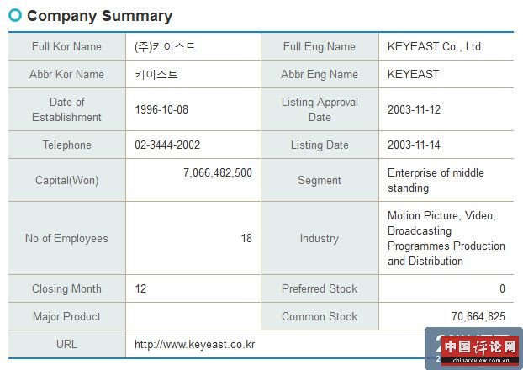Click the empty Major Product cell
Image resolution: width=523 pixels, height=370 pixels.
coord(193,316)
